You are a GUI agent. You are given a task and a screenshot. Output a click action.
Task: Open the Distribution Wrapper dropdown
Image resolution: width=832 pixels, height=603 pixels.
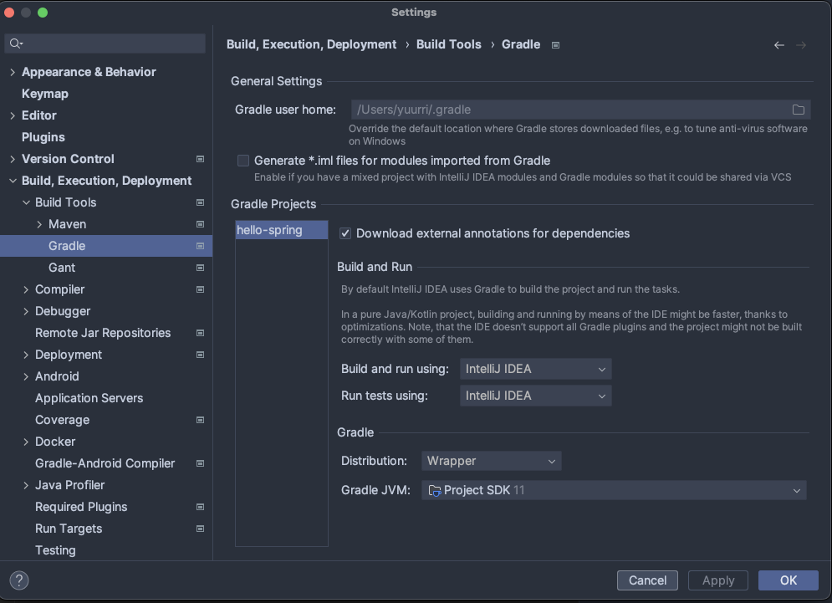(x=492, y=461)
